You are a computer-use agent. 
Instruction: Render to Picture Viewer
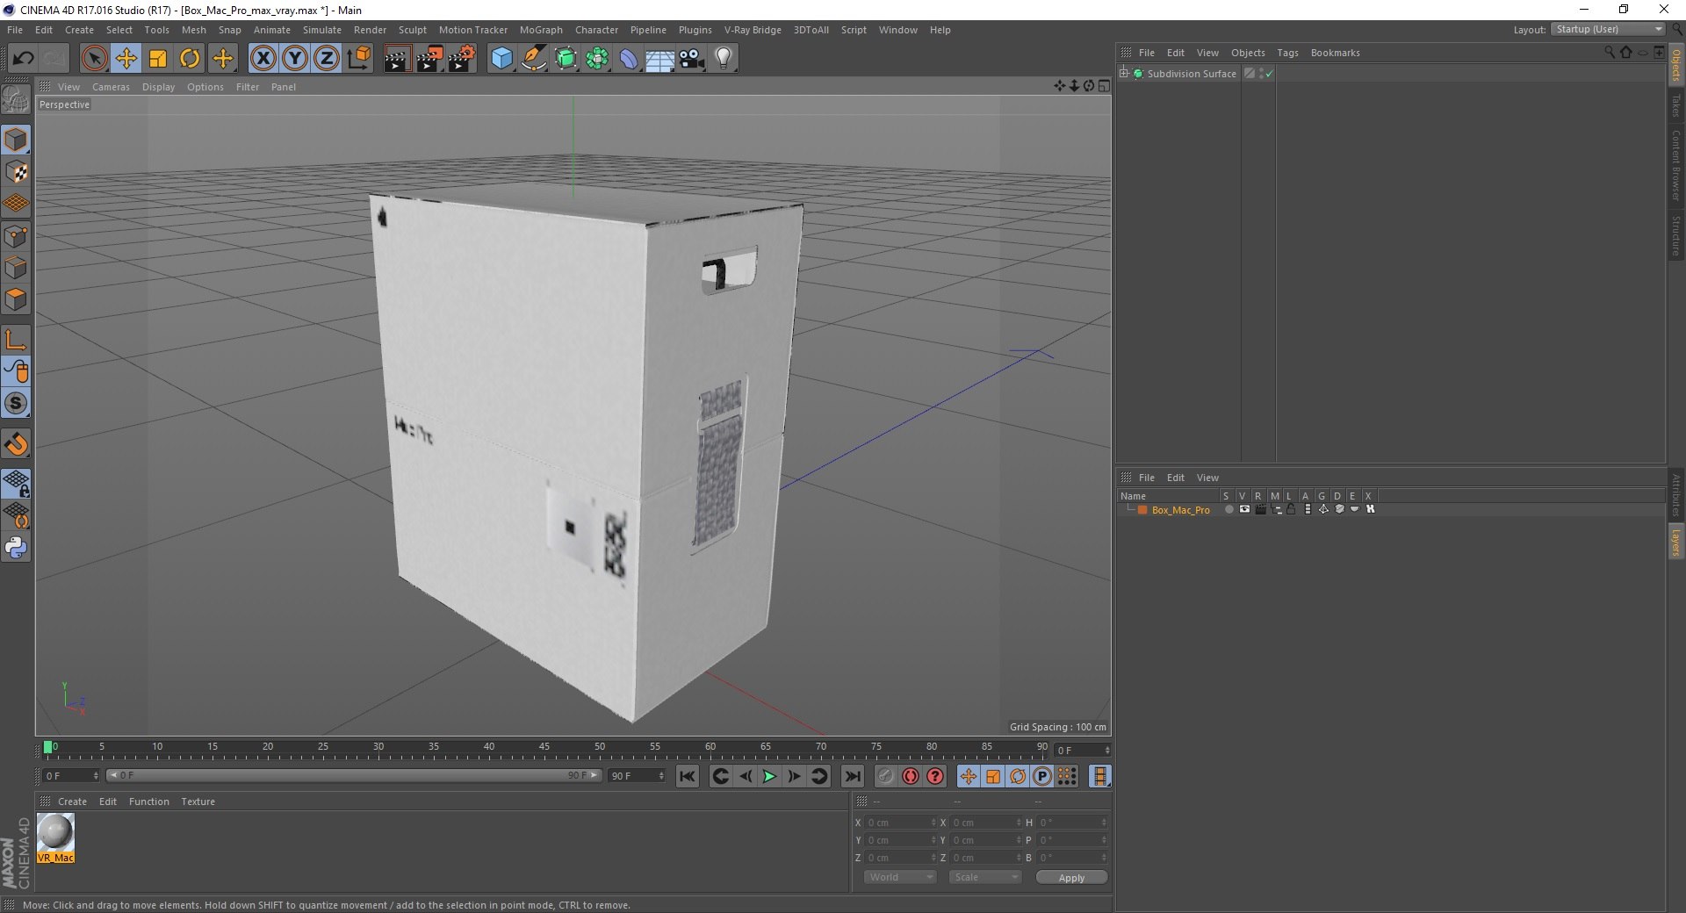[429, 59]
